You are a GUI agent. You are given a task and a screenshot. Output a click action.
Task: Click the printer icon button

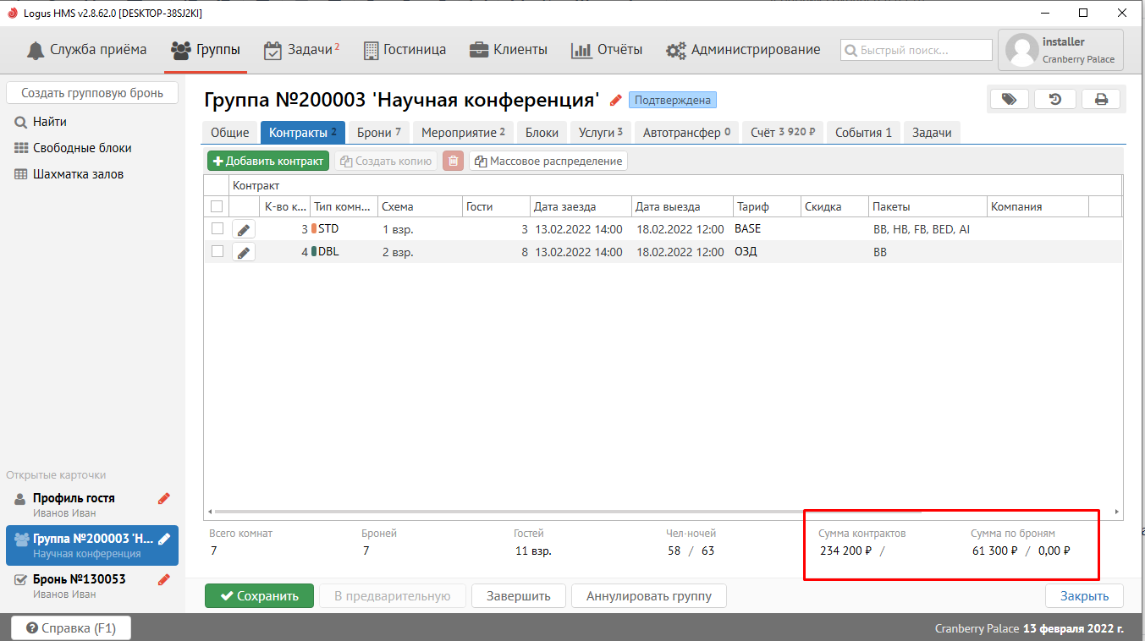tap(1101, 100)
